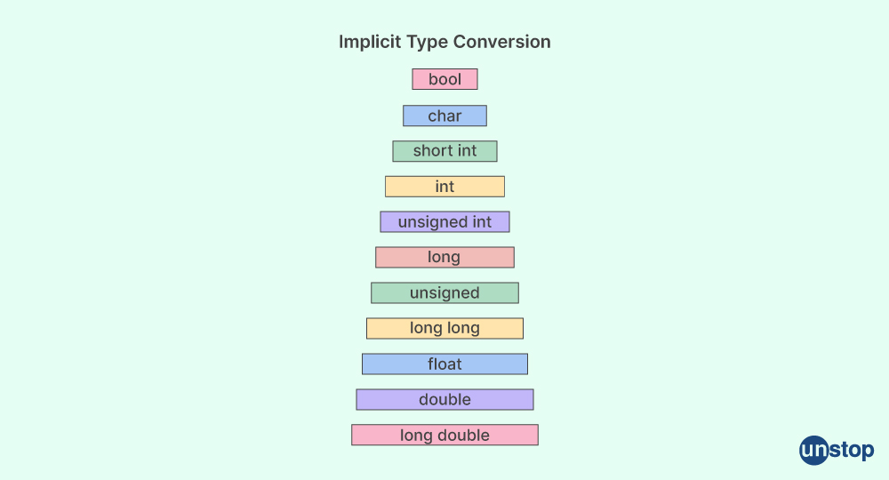This screenshot has height=480, width=889.
Task: Click the purple box labeled only double
Action: (445, 399)
